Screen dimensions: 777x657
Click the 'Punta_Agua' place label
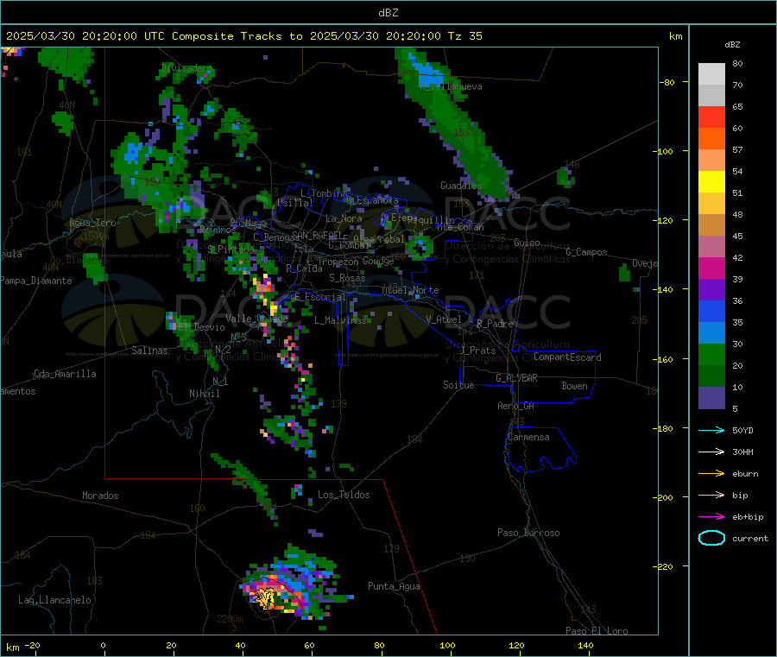394,586
